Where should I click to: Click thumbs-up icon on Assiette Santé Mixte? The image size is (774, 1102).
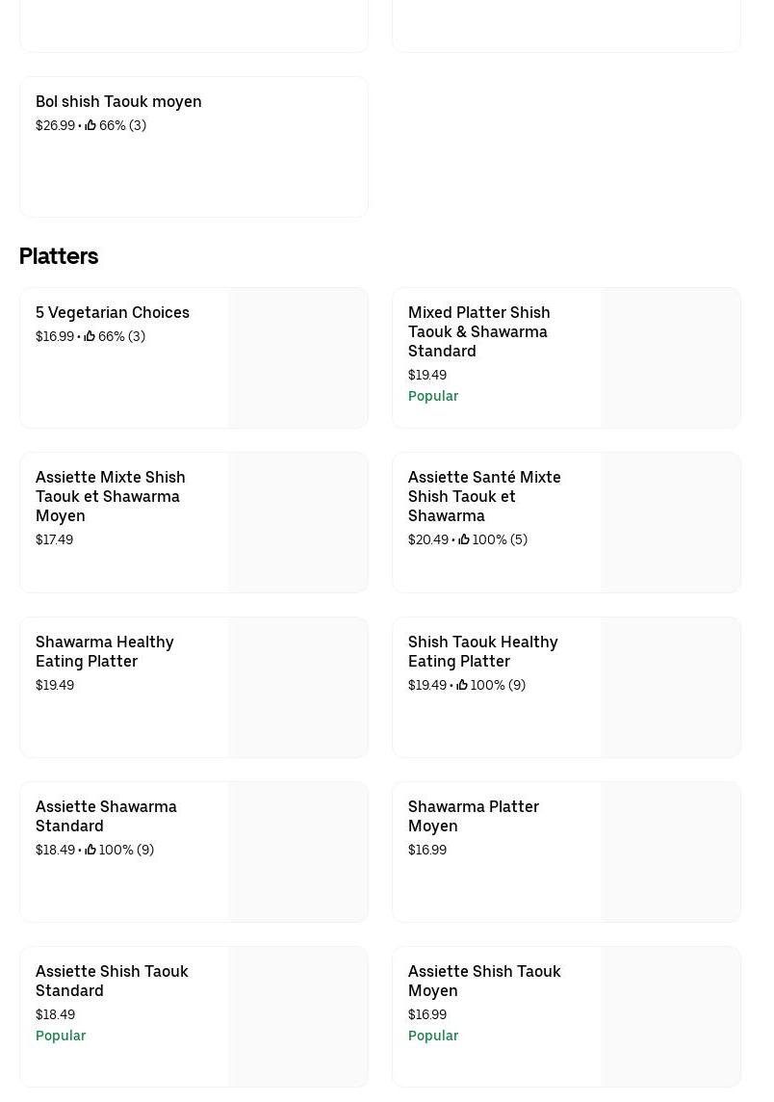coord(464,539)
